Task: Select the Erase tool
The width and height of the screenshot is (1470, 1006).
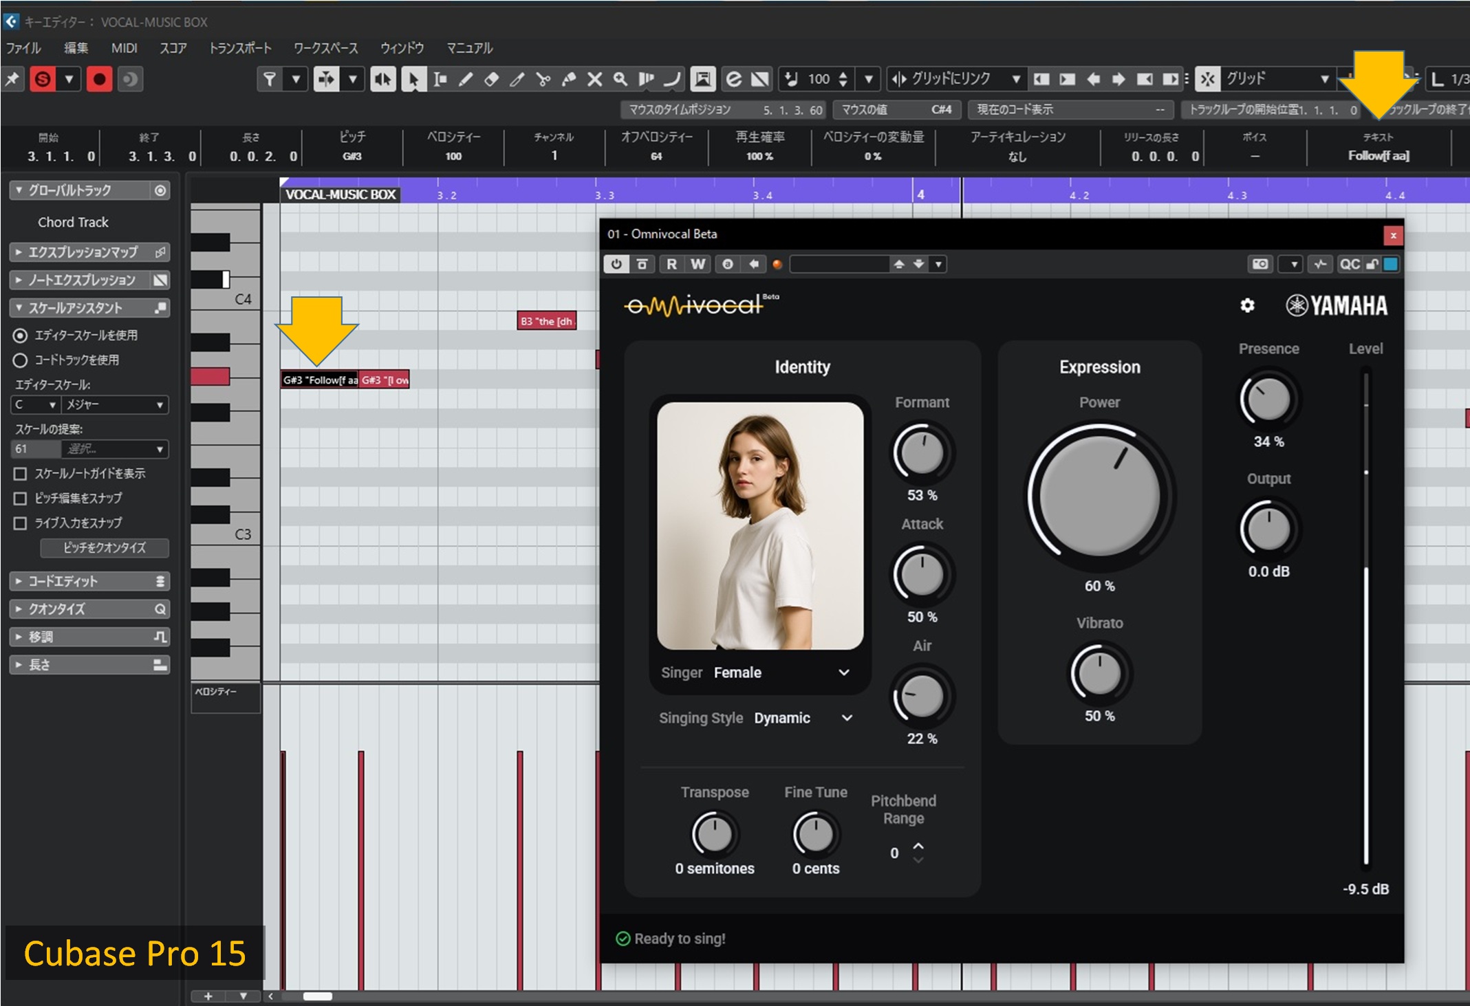Action: [491, 80]
